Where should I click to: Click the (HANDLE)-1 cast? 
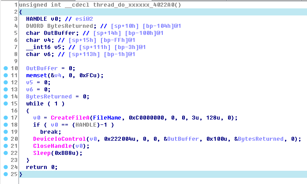point(90,125)
